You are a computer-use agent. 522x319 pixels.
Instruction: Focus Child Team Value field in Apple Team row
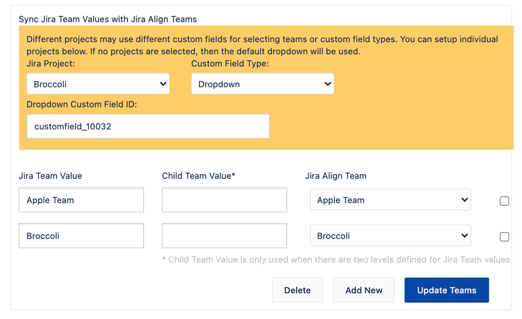(224, 200)
